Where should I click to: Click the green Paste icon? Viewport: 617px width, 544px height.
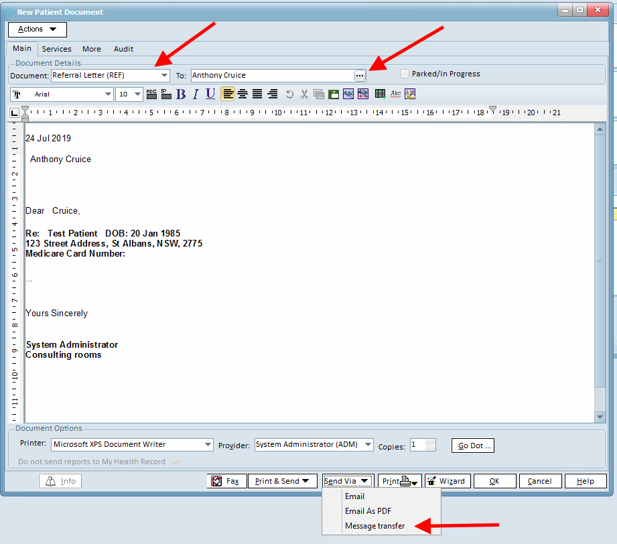point(334,94)
